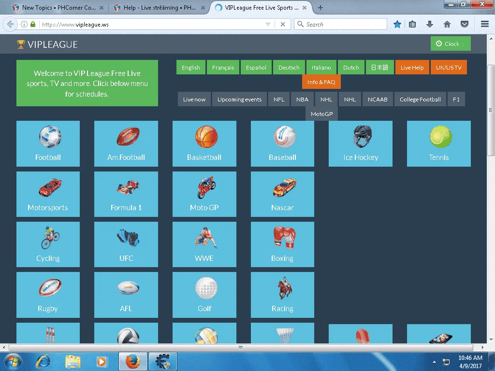Switch language to Français
The width and height of the screenshot is (495, 371).
click(x=223, y=67)
